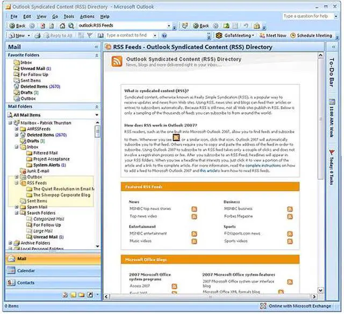This screenshot has height=314, width=344.
Task: Select the Large Mail search folder
Action: tap(39, 231)
